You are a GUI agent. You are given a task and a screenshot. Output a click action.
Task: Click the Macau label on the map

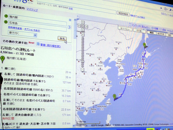(93, 109)
